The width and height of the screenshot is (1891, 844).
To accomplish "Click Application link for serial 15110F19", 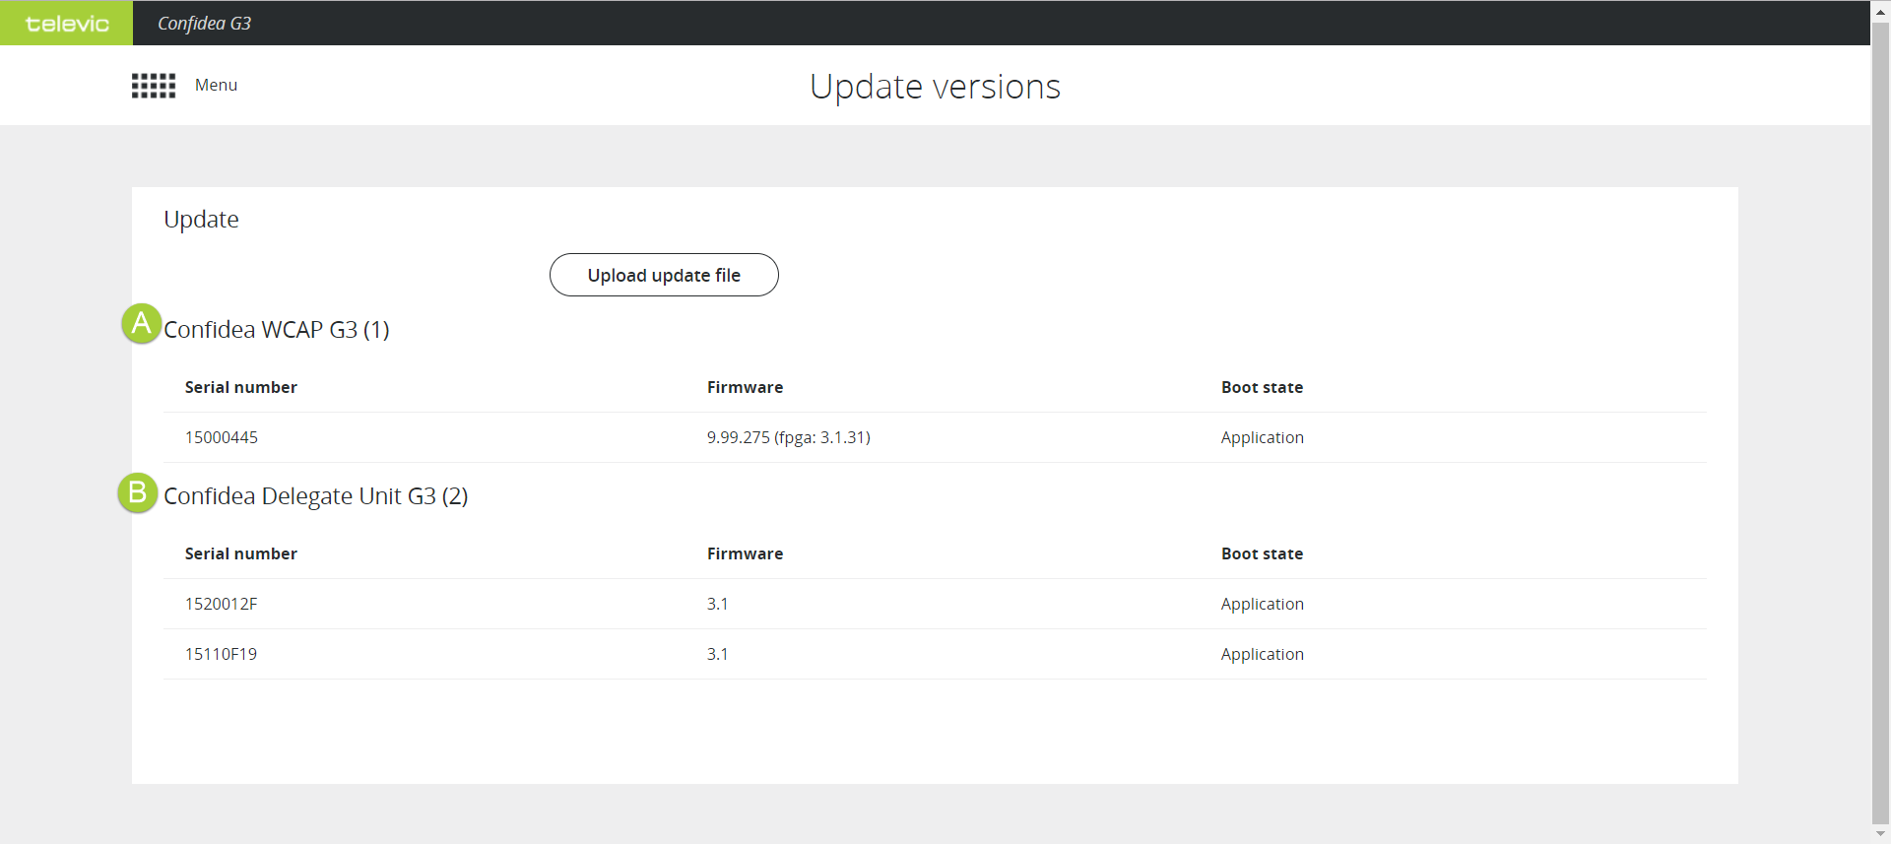I will point(1262,654).
